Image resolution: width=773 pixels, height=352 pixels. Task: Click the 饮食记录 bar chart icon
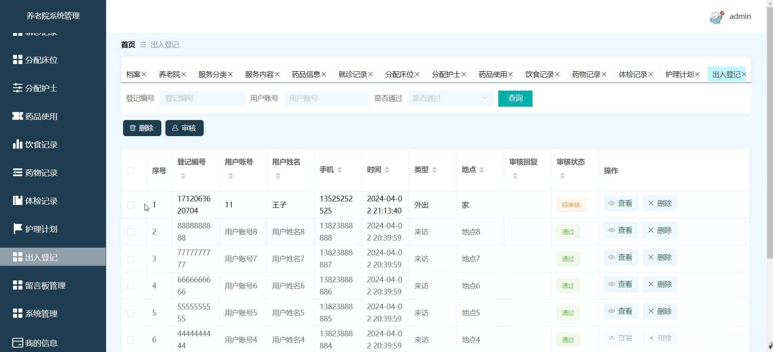(x=17, y=144)
